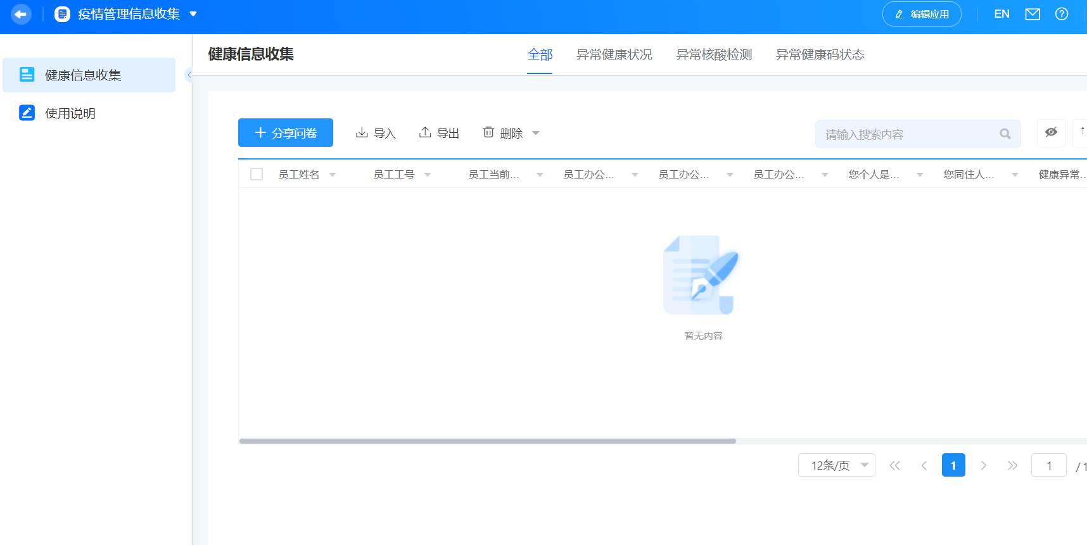Open the 您个人是… column filter arrow
Screen dimensions: 1087x545
920,175
